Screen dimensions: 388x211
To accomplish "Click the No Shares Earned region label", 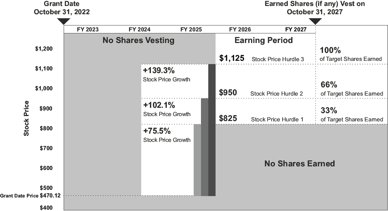I will 299,163.
